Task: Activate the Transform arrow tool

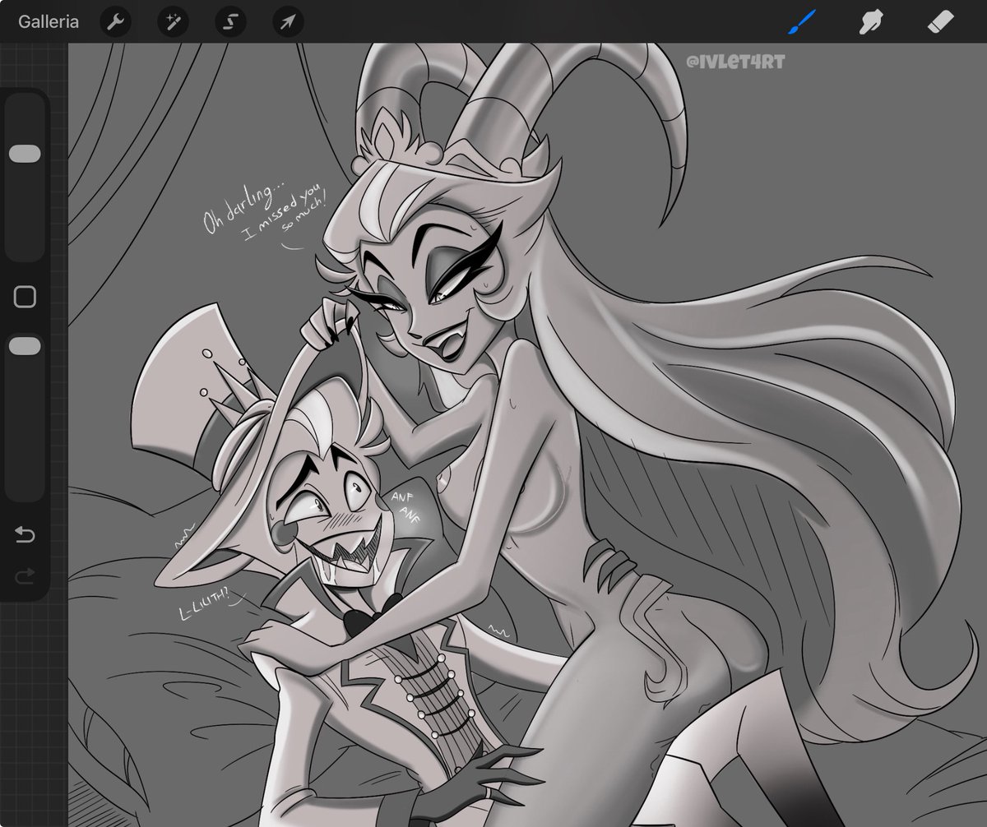Action: (289, 21)
